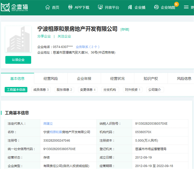Click the 关注企业 link
Screen dimensions: 194x169
(x=64, y=36)
